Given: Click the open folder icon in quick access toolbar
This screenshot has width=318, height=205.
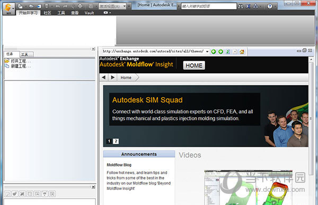Looking at the screenshot, I should pos(31,6).
